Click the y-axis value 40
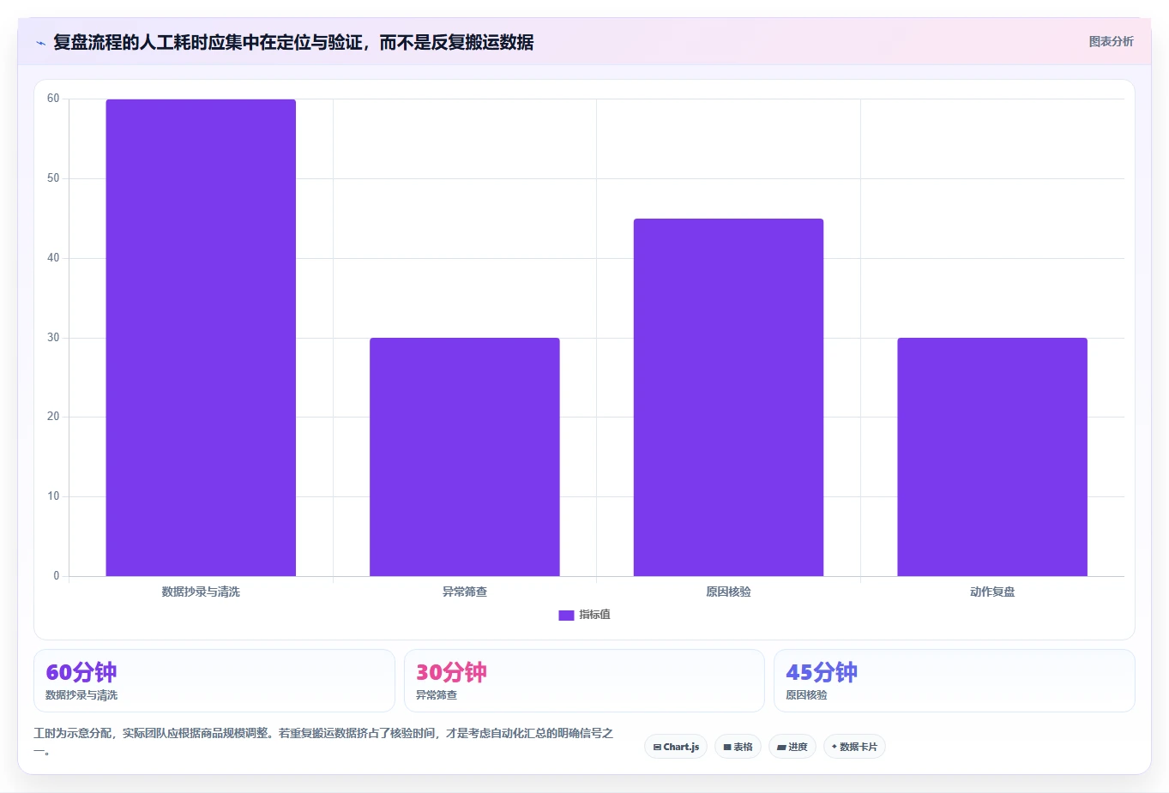The height and width of the screenshot is (793, 1169). click(53, 258)
